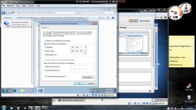Switch to the General tab
The image size is (196, 110).
(x=44, y=28)
